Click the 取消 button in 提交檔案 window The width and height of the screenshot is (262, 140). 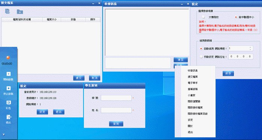[94, 78]
